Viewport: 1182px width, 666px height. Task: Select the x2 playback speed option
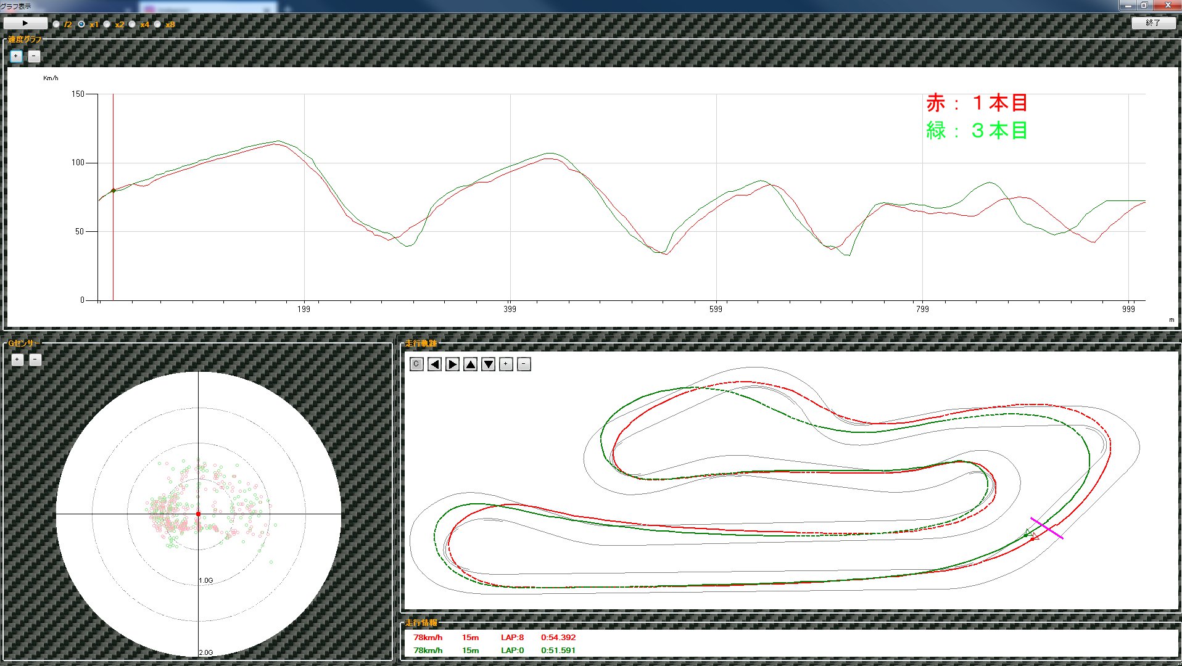tap(107, 24)
